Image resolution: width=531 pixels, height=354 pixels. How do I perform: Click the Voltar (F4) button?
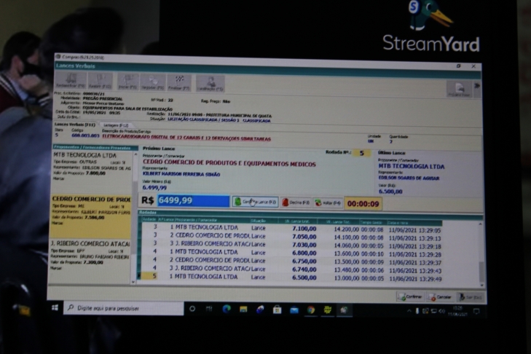[328, 203]
